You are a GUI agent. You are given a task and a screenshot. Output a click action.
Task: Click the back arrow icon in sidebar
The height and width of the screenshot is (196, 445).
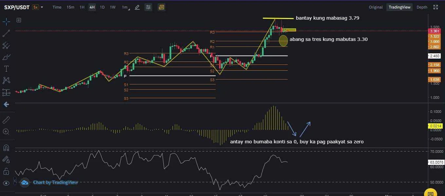click(6, 104)
